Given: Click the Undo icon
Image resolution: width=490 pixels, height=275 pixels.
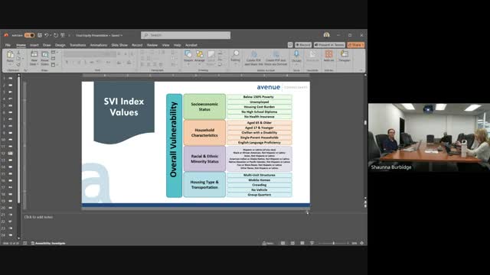Looking at the screenshot, I should click(46, 35).
